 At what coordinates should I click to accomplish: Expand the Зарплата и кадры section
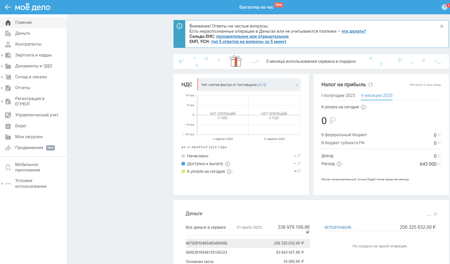tap(2, 55)
